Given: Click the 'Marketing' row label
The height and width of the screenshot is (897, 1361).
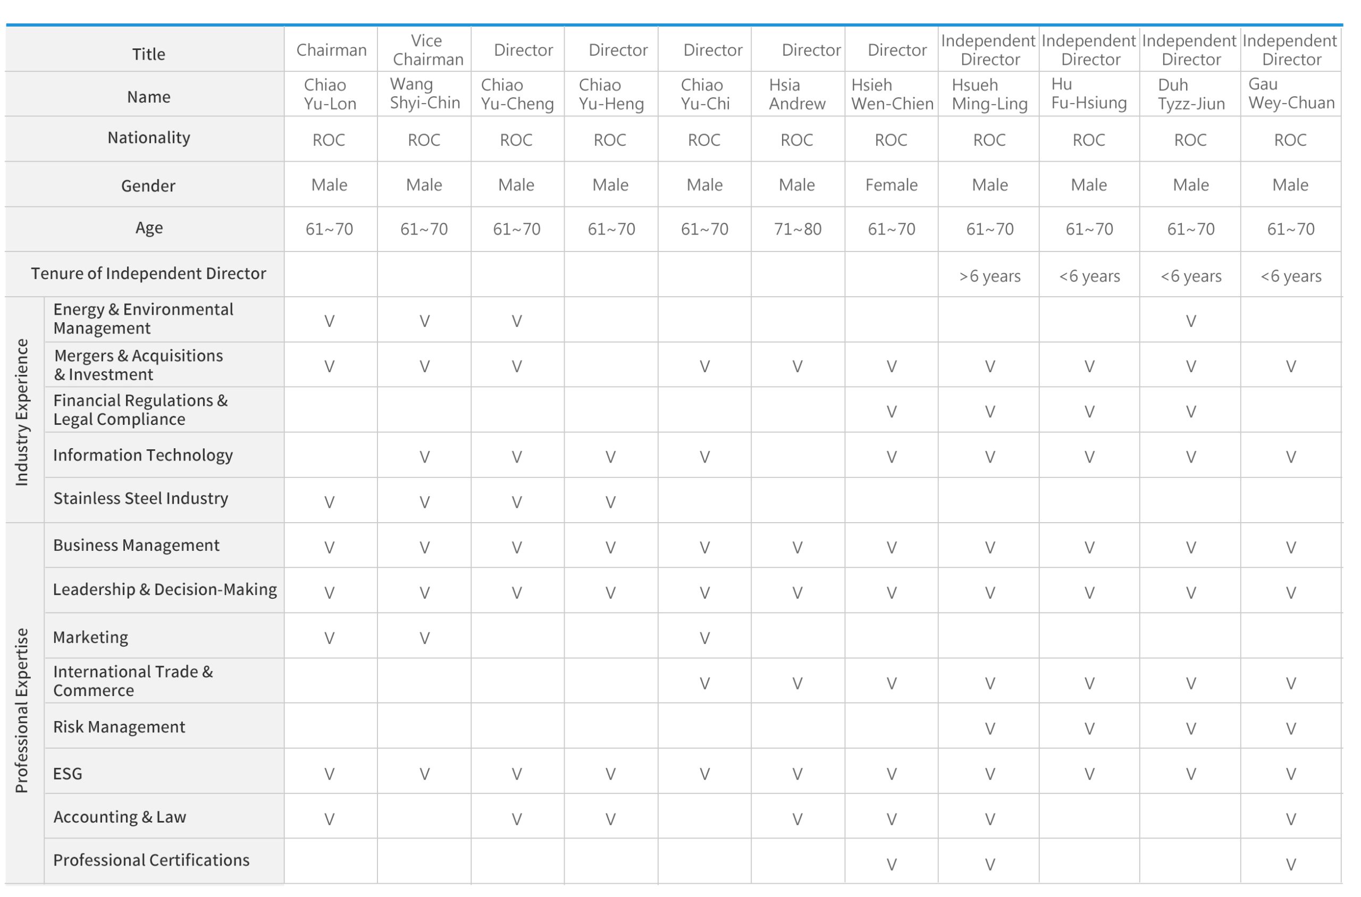Looking at the screenshot, I should (x=90, y=638).
